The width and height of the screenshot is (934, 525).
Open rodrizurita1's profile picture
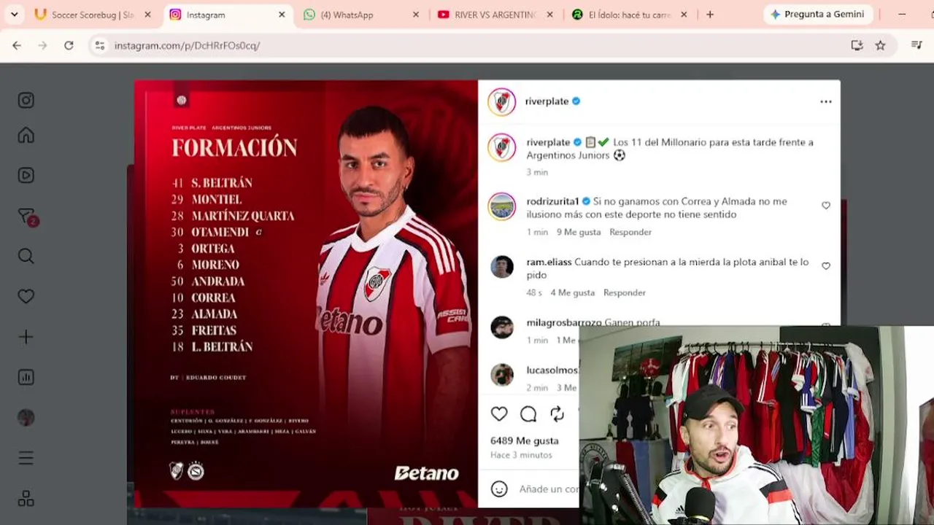(502, 206)
